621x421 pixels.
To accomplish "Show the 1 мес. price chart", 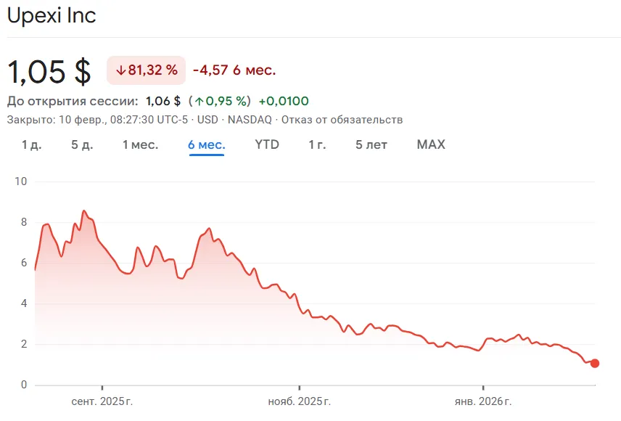I will [140, 144].
